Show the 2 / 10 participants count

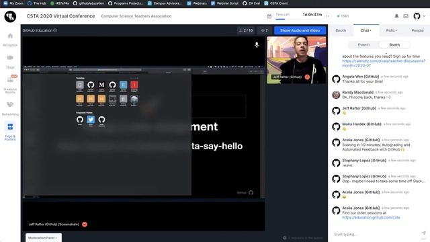tap(246, 30)
